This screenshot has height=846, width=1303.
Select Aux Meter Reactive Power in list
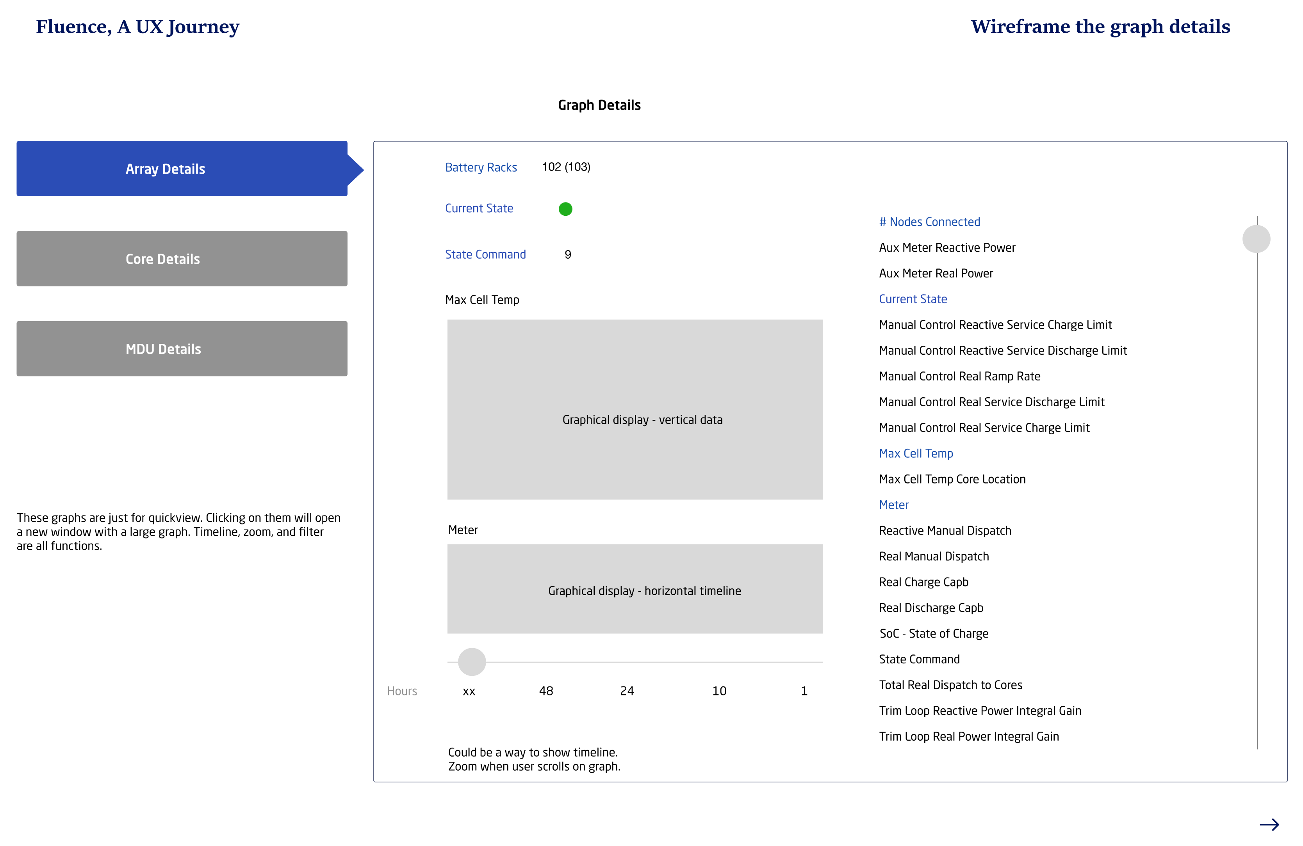click(x=947, y=248)
